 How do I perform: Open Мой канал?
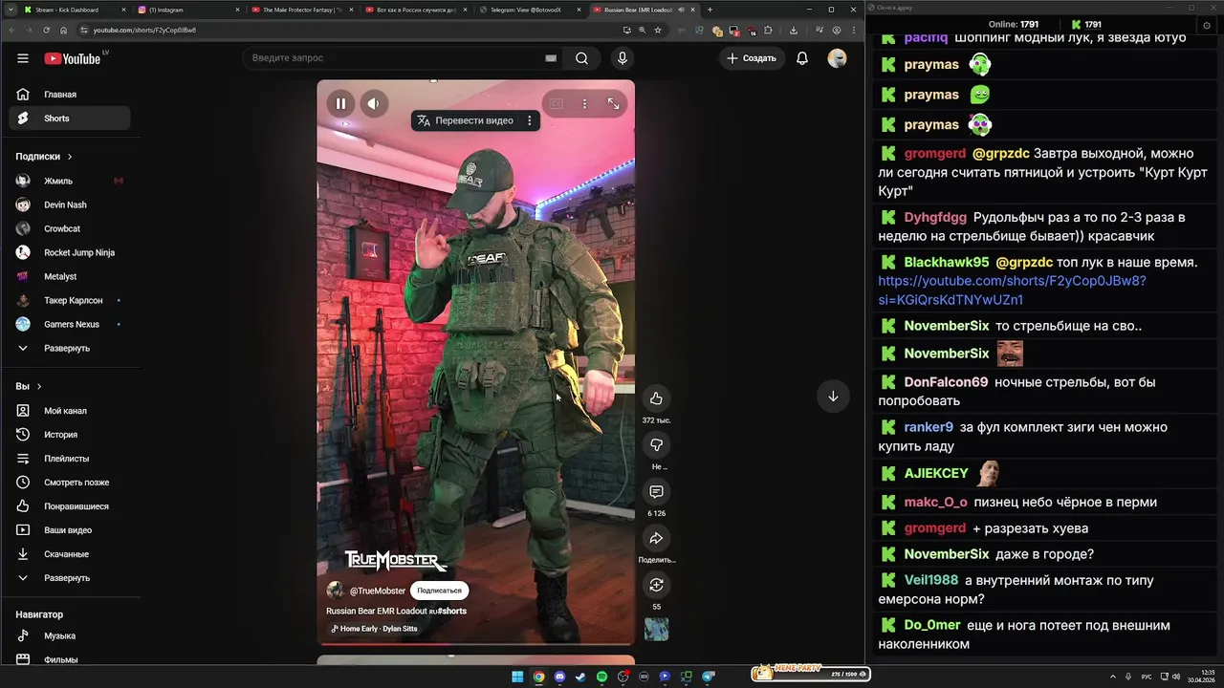tap(69, 411)
